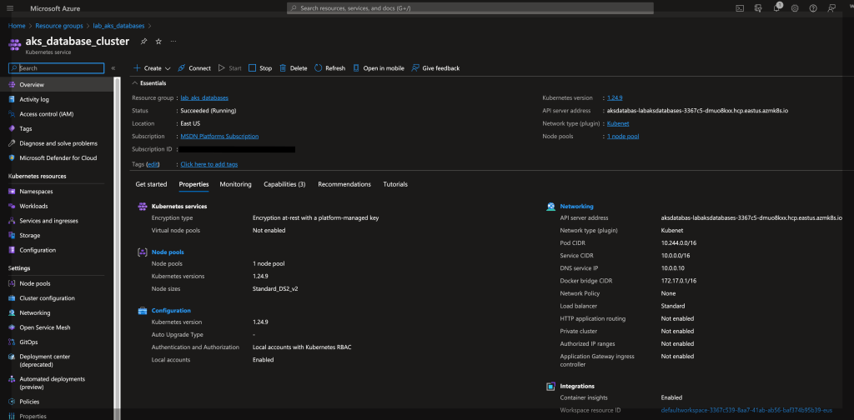Click the help question mark icon

(813, 7)
